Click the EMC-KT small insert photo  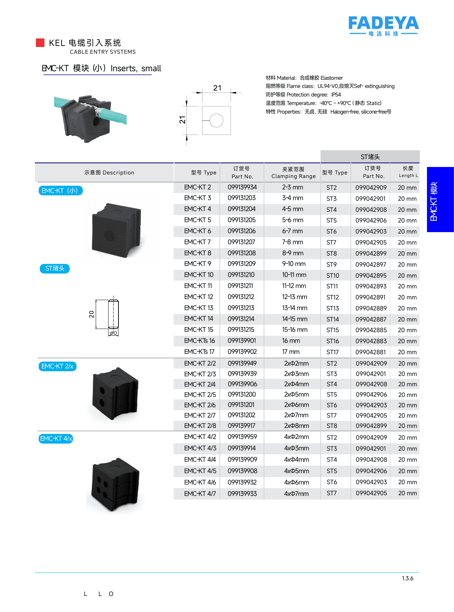point(117,230)
